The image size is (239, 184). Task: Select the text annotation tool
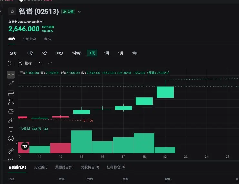(11, 129)
